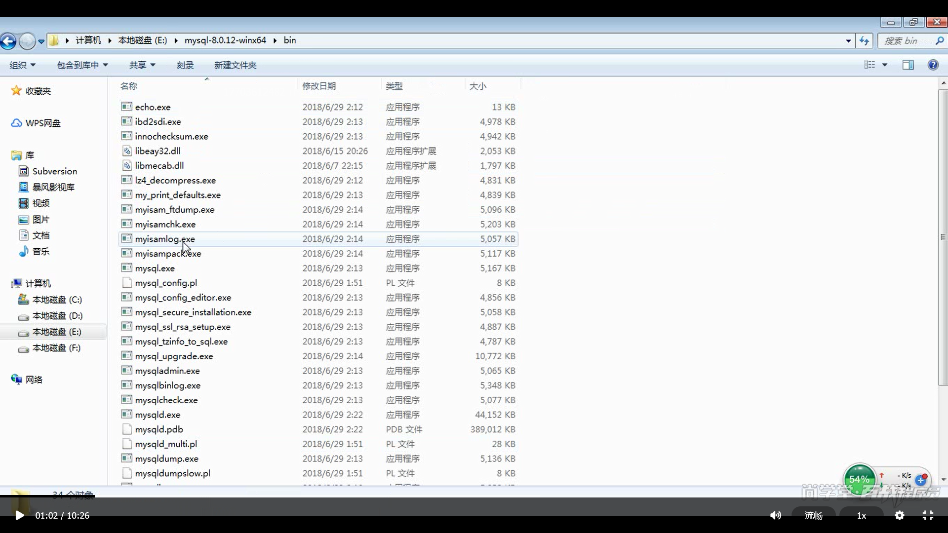Click the echo.exe file icon
948x533 pixels.
point(127,107)
